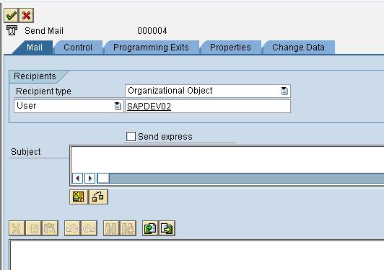Confirm with the green checkmark button
This screenshot has width=384, height=270.
click(11, 15)
